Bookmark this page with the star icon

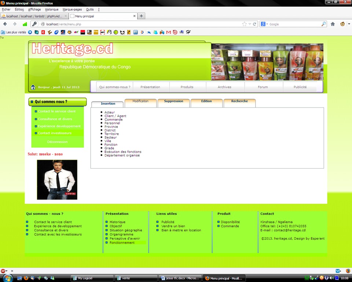(x=244, y=24)
